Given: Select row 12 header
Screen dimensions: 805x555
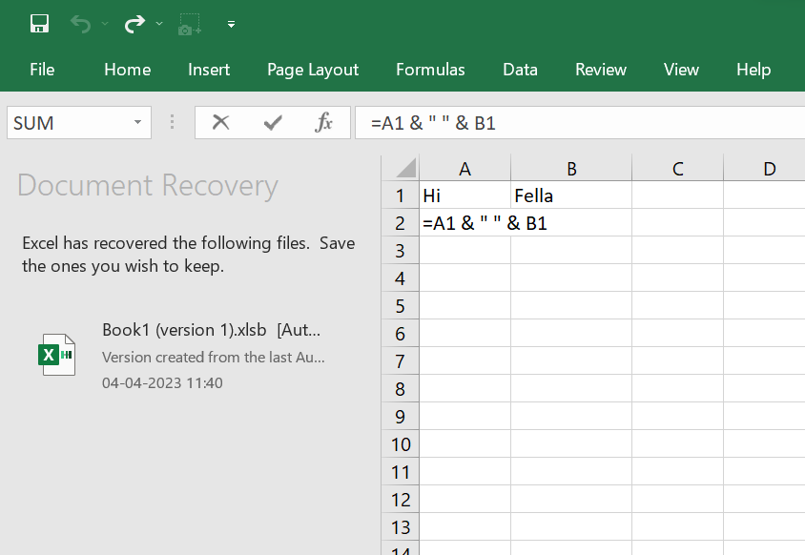Looking at the screenshot, I should [x=401, y=500].
